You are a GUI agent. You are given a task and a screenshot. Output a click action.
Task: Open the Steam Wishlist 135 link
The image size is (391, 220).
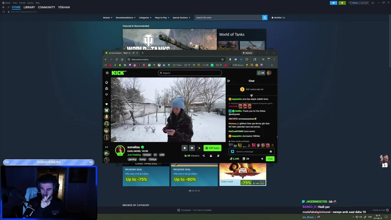(278, 17)
